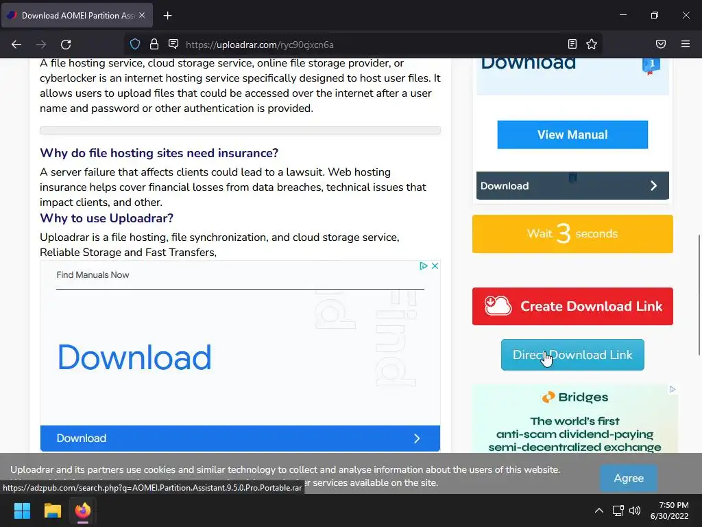The width and height of the screenshot is (702, 527).
Task: Open volume control tray icon
Action: 634,511
